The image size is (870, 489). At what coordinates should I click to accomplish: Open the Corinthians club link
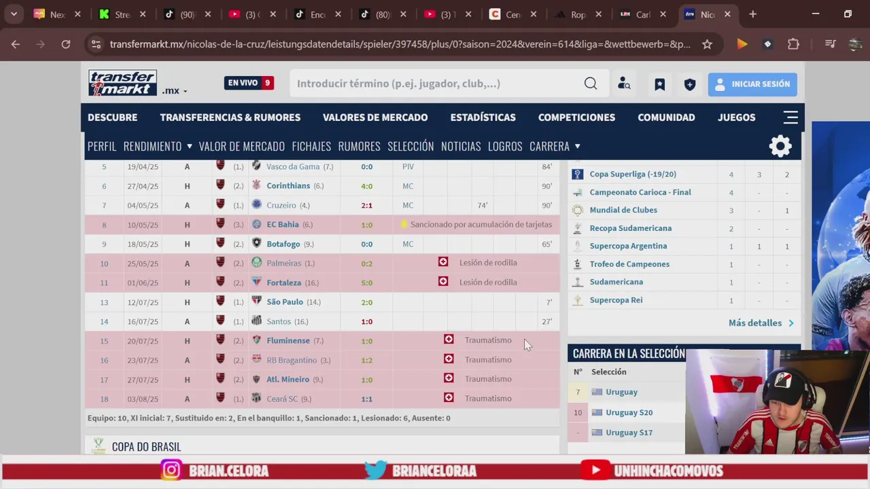(288, 185)
